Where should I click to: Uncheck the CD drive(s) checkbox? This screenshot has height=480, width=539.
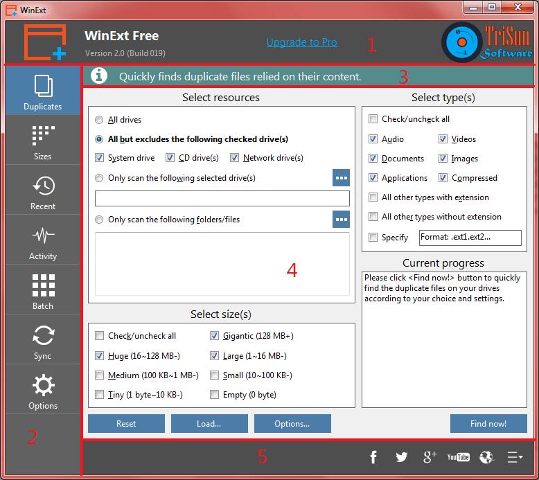point(170,158)
